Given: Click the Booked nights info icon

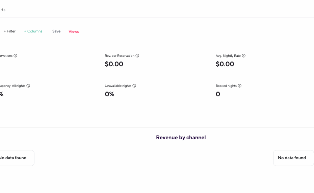Looking at the screenshot, I should click(x=240, y=86).
